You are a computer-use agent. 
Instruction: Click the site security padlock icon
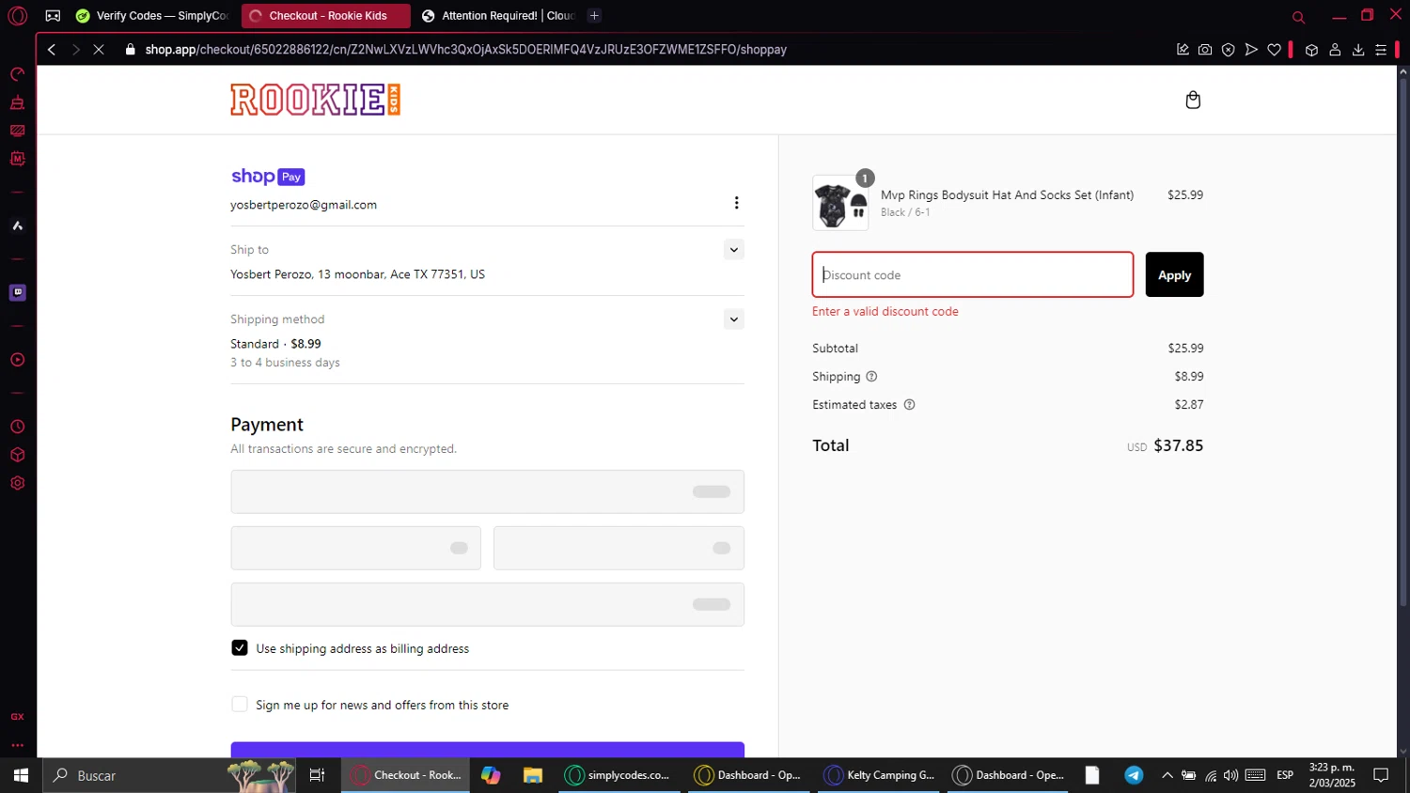[x=131, y=50]
